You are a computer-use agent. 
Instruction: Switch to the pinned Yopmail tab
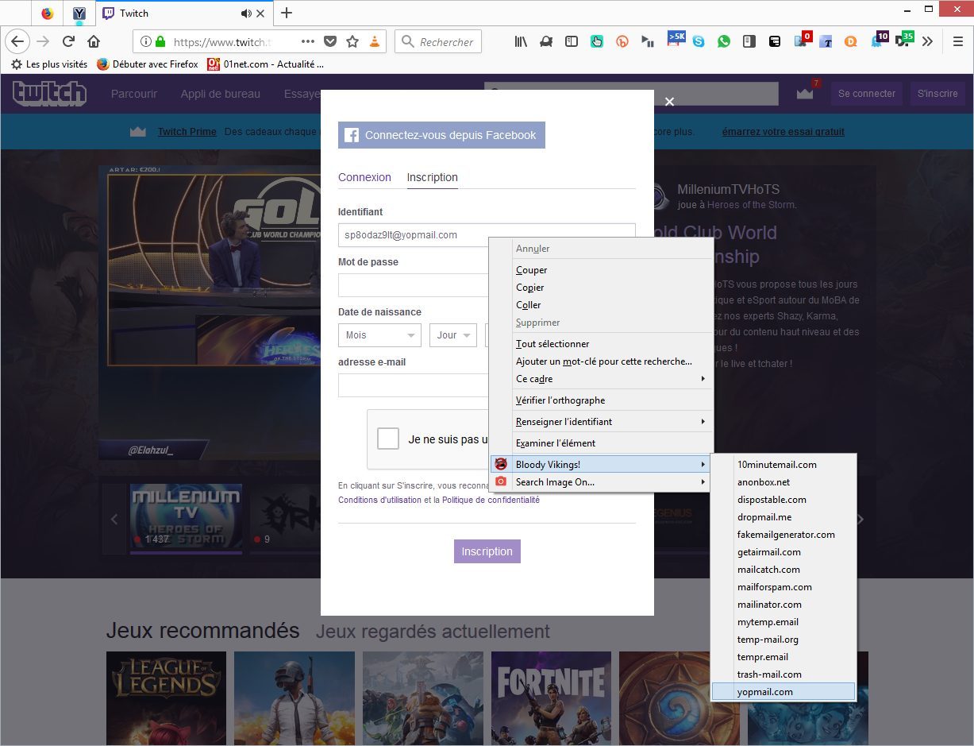pyautogui.click(x=79, y=13)
